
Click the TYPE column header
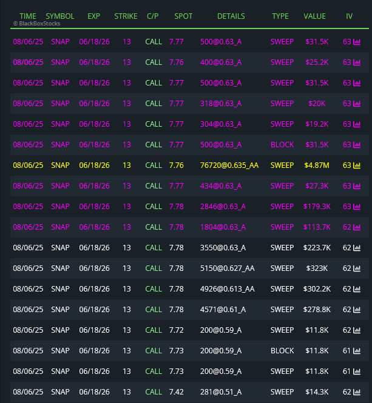pyautogui.click(x=280, y=16)
